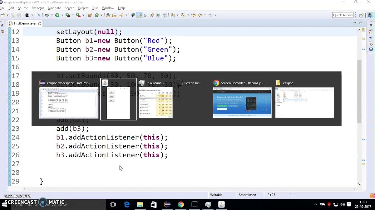Open the Back history dropdown arrow
The height and width of the screenshot is (210, 375).
[205, 15]
